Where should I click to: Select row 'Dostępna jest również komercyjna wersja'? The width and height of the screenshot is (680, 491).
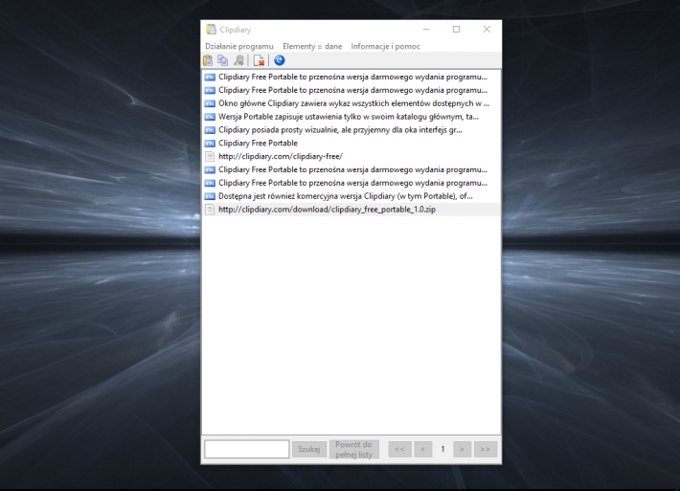pyautogui.click(x=351, y=196)
